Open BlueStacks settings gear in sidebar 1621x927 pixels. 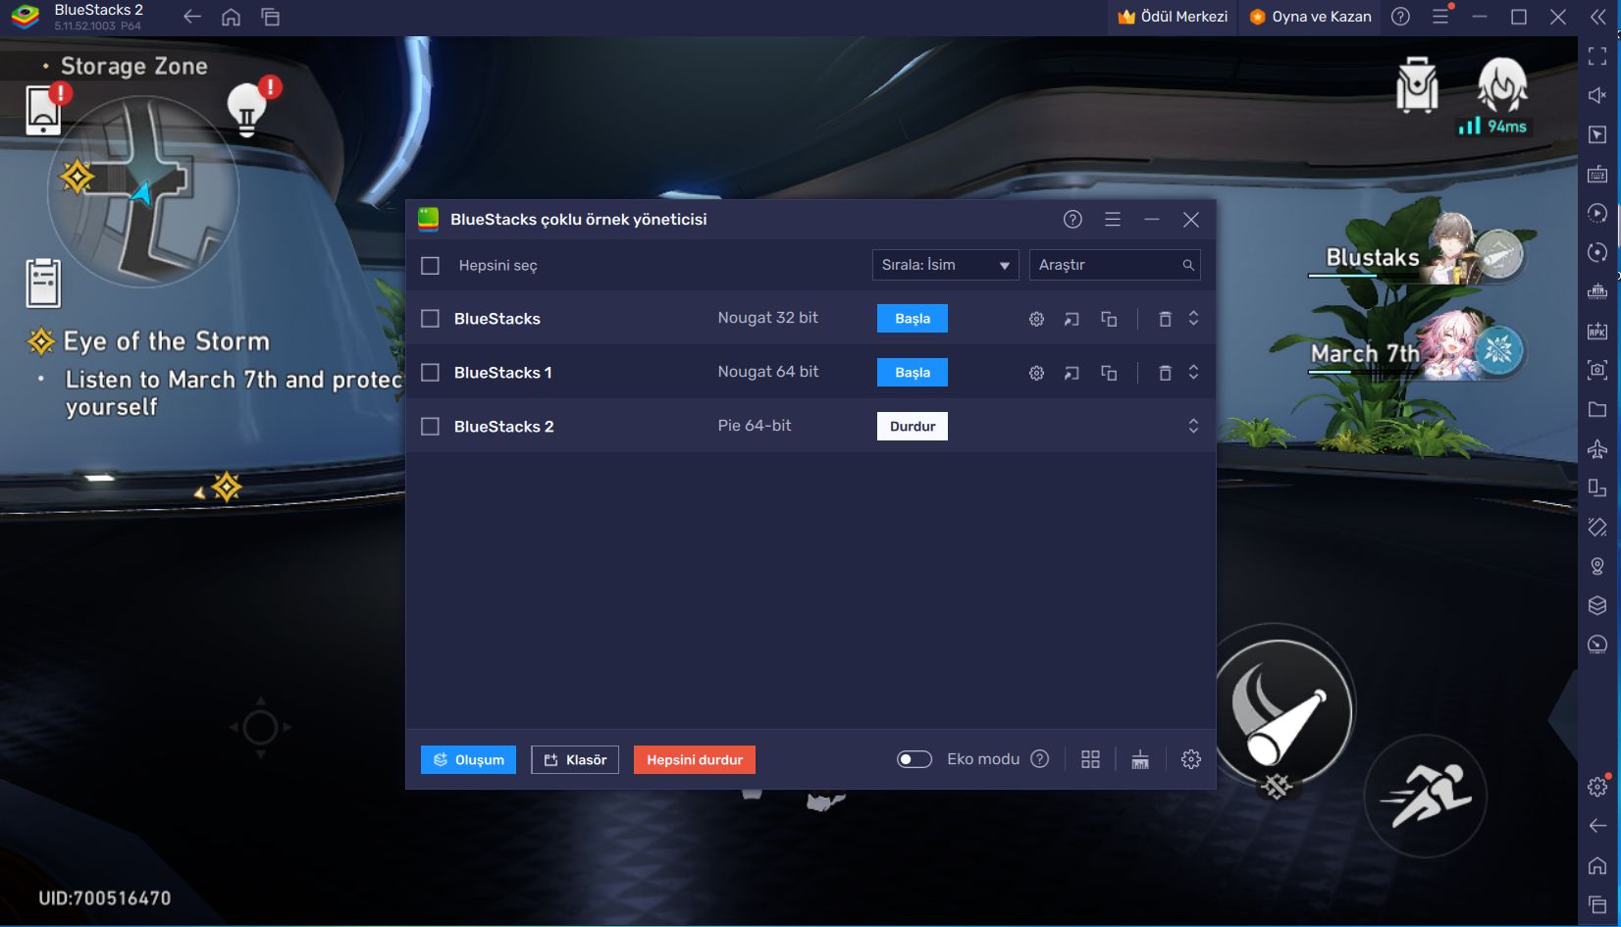(1597, 786)
